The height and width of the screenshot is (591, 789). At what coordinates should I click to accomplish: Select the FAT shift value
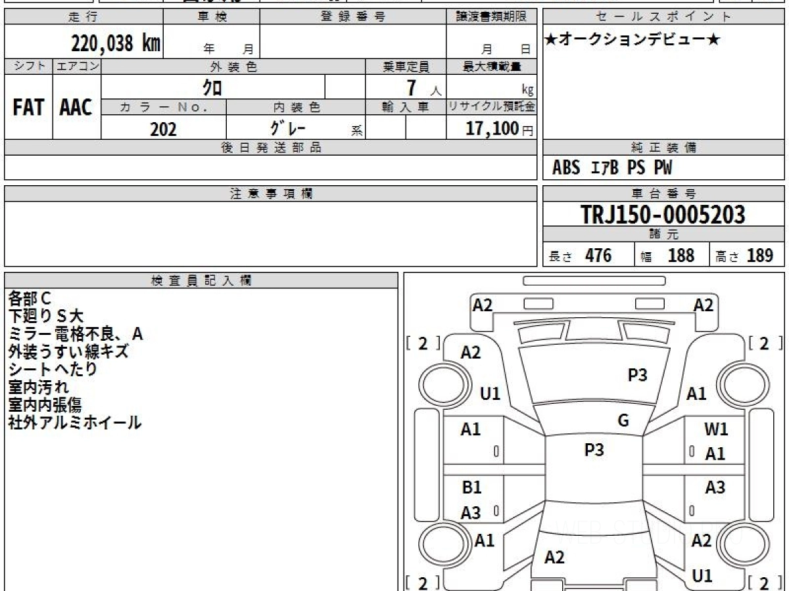[28, 108]
